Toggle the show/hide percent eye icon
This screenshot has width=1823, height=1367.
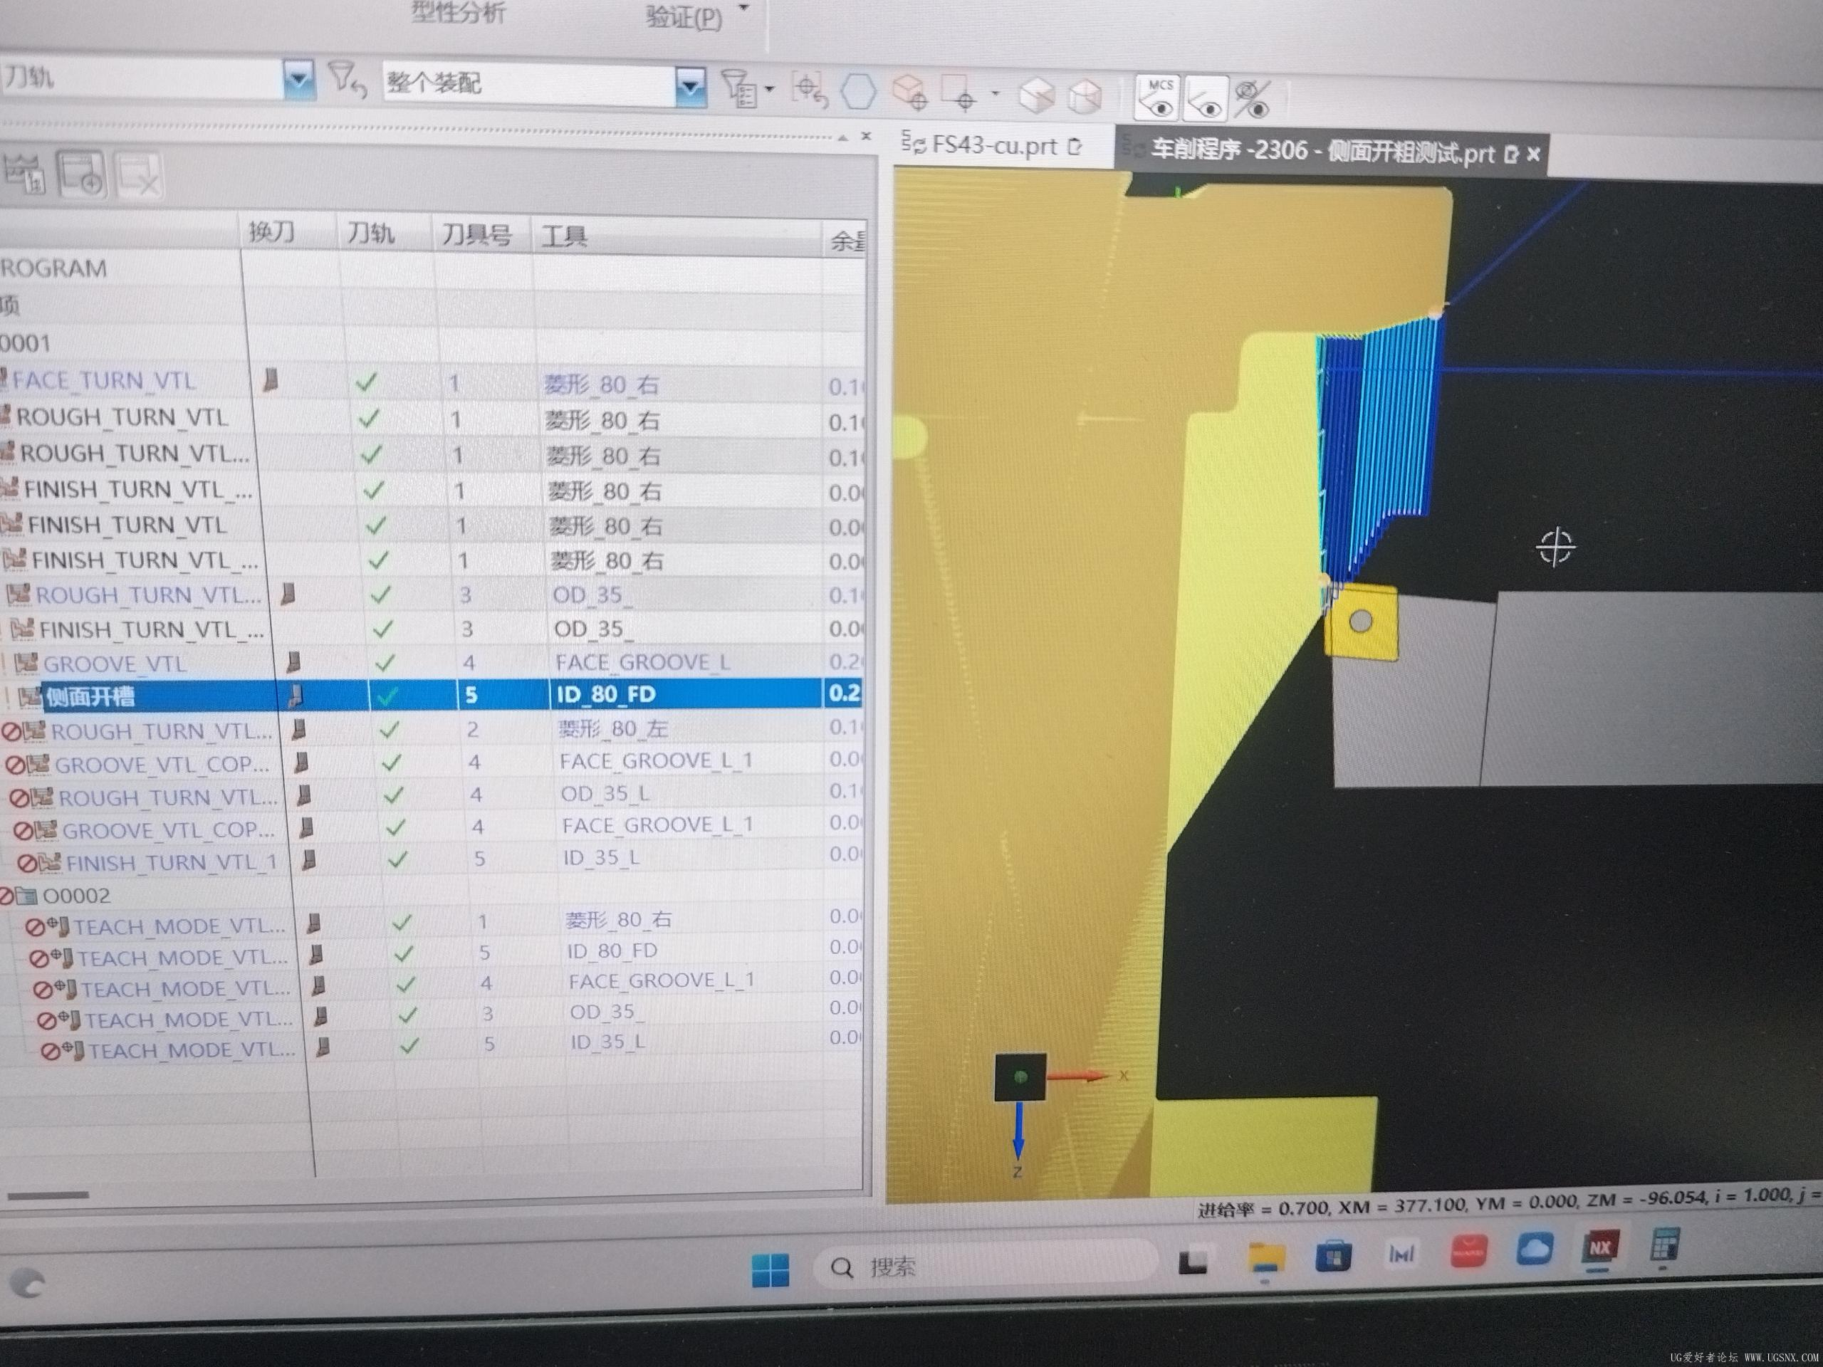click(1252, 100)
